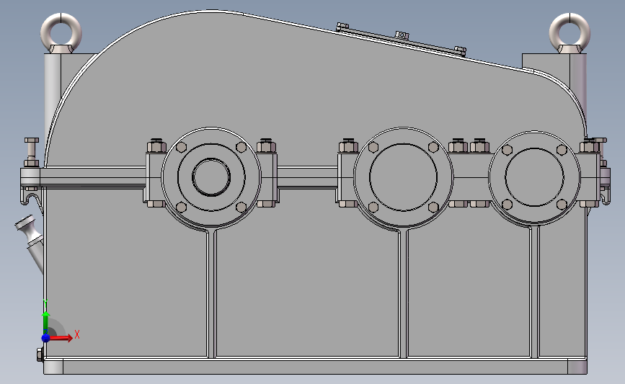Image resolution: width=625 pixels, height=384 pixels.
Task: Click the green Y axis of the triad
Action: pos(46,322)
